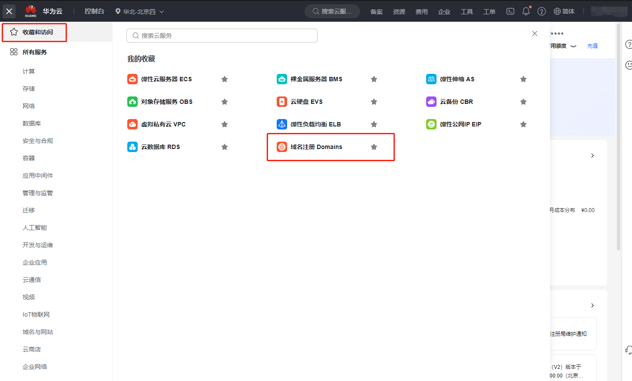Image resolution: width=632 pixels, height=381 pixels.
Task: Open the 人工智能 service category
Action: (35, 228)
